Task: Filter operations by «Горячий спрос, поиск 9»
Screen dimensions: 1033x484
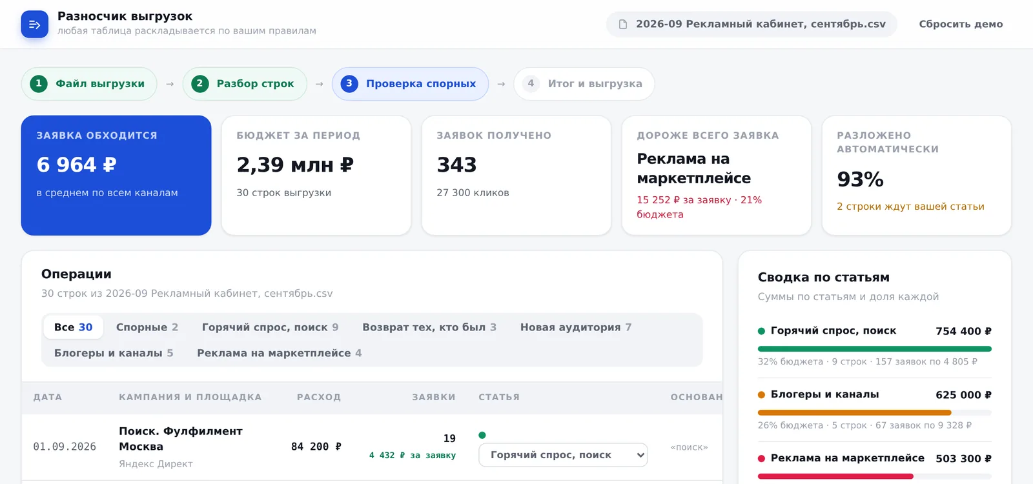Action: [x=271, y=327]
